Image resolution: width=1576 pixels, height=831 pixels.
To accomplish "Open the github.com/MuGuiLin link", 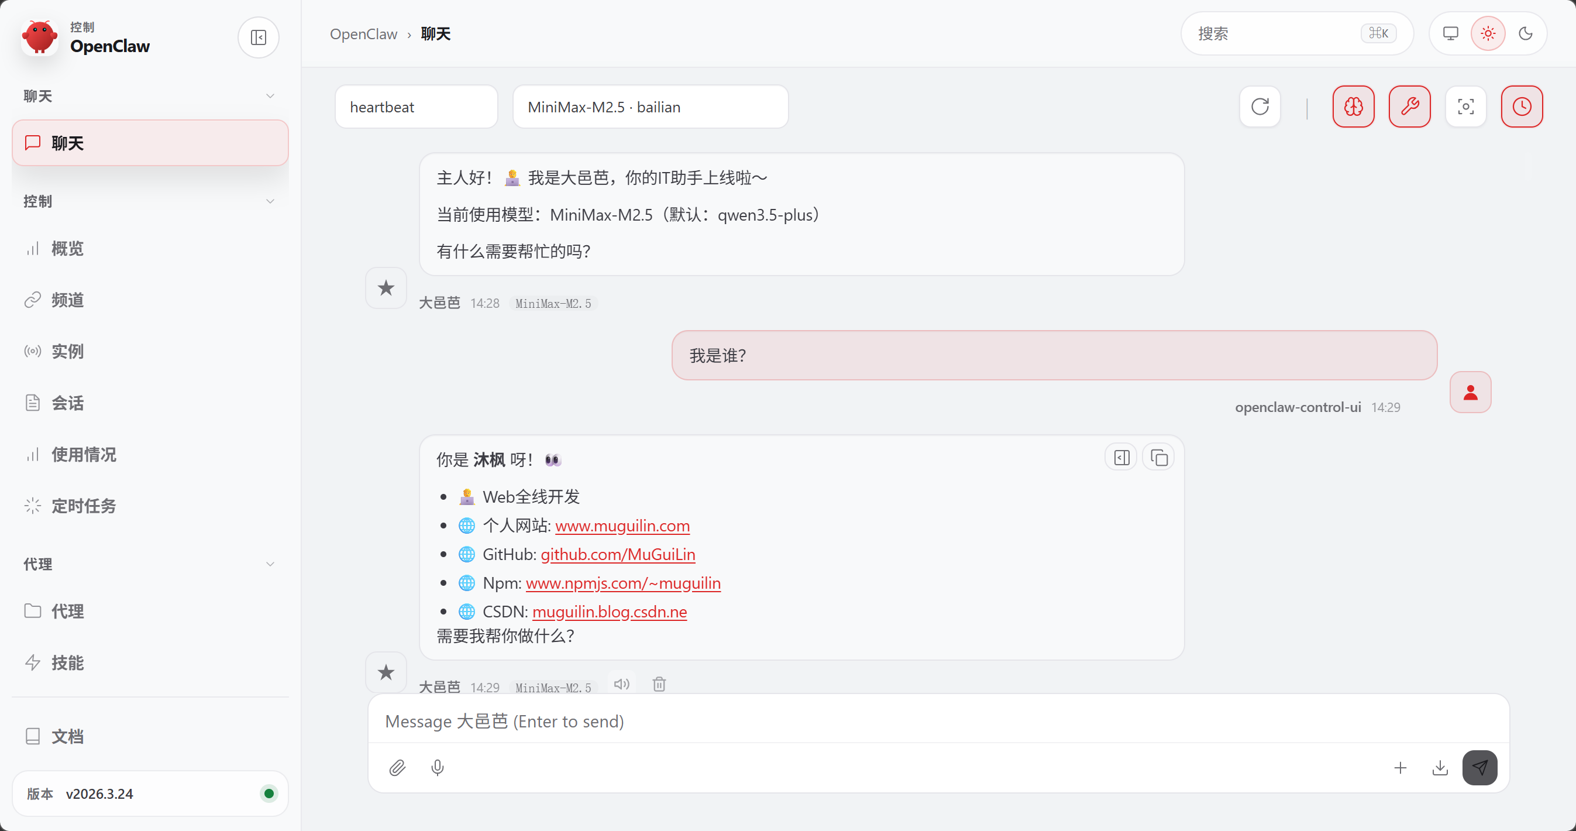I will (618, 554).
